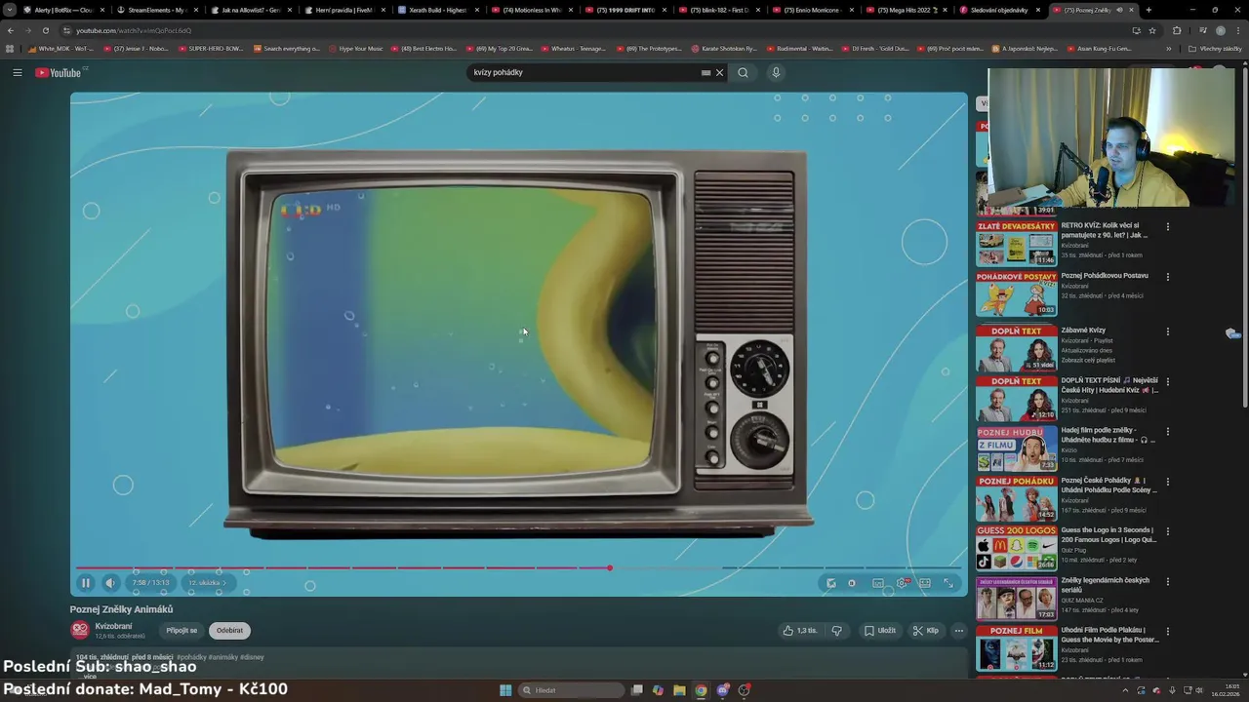Open options menu for 'DOPLŇ TEXT PÍSNÍ' video
The height and width of the screenshot is (702, 1249).
pyautogui.click(x=1167, y=381)
